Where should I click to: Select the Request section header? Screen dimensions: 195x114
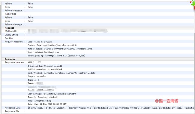9,28
